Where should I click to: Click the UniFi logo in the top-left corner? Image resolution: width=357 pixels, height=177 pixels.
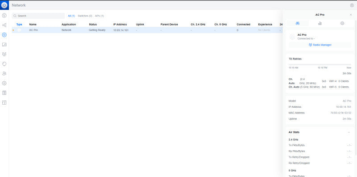tap(4, 5)
